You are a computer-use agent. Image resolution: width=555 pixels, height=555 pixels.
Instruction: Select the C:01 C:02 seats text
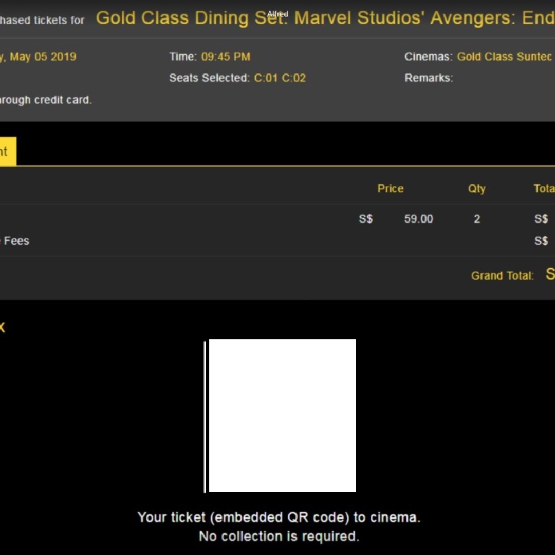[280, 78]
